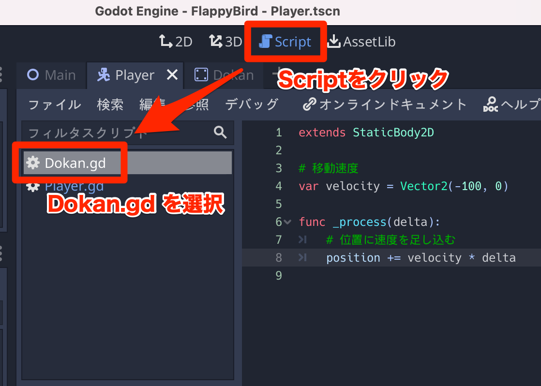This screenshot has height=386, width=541.
Task: Click the '# 位置に速度を足し込む' comment
Action: point(391,240)
